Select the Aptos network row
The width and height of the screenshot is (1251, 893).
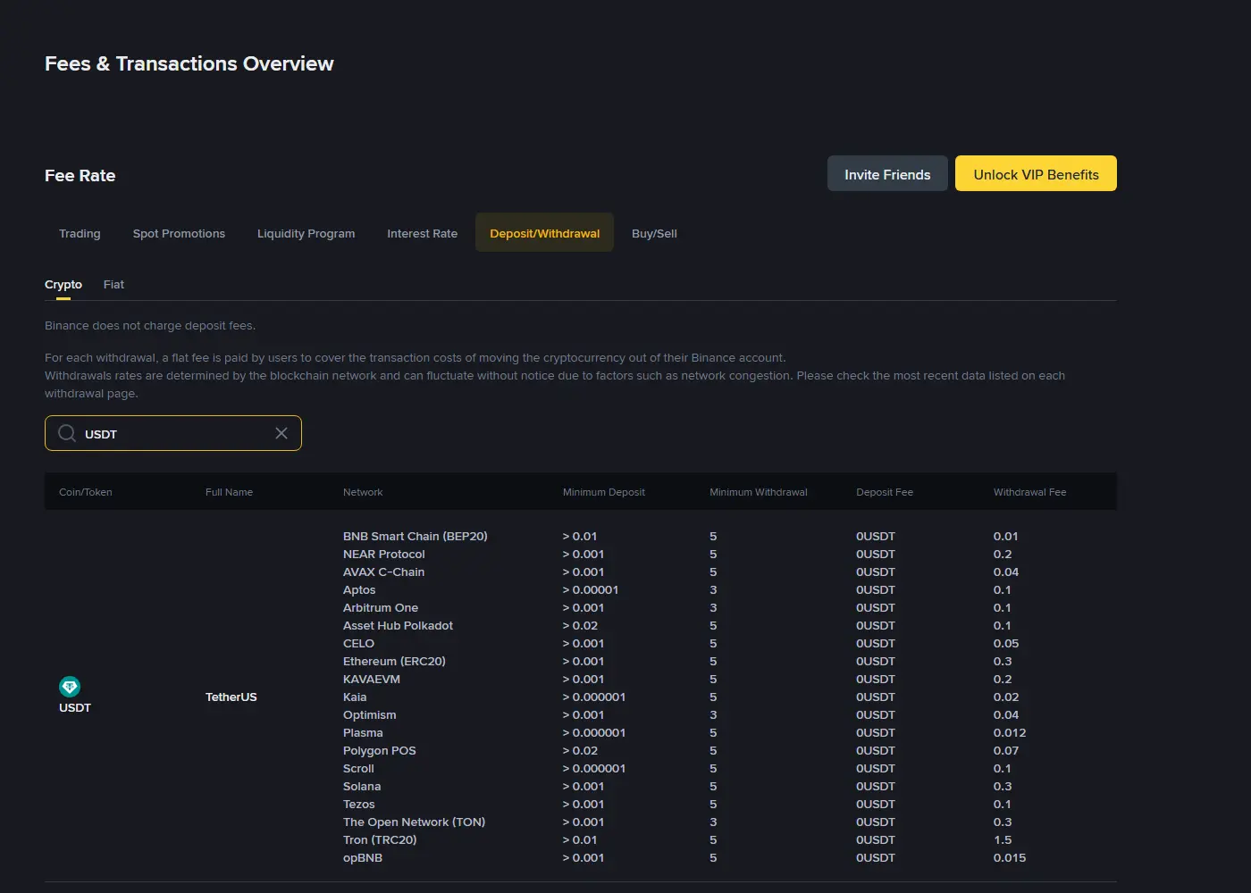coord(359,589)
